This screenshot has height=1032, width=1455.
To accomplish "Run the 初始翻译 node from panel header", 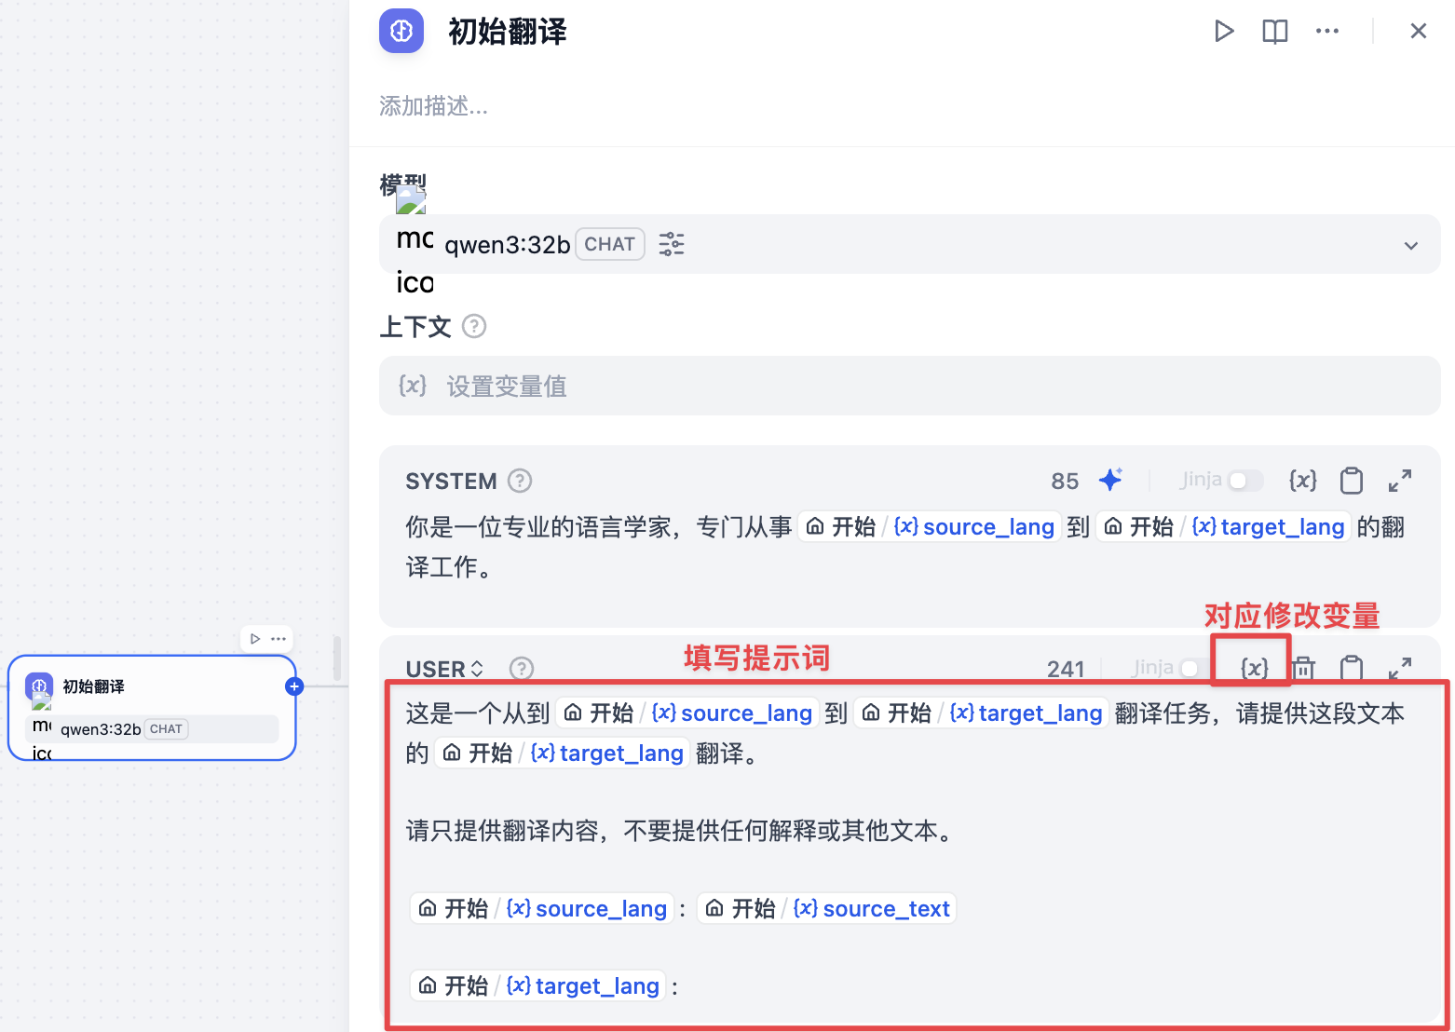I will point(1224,32).
